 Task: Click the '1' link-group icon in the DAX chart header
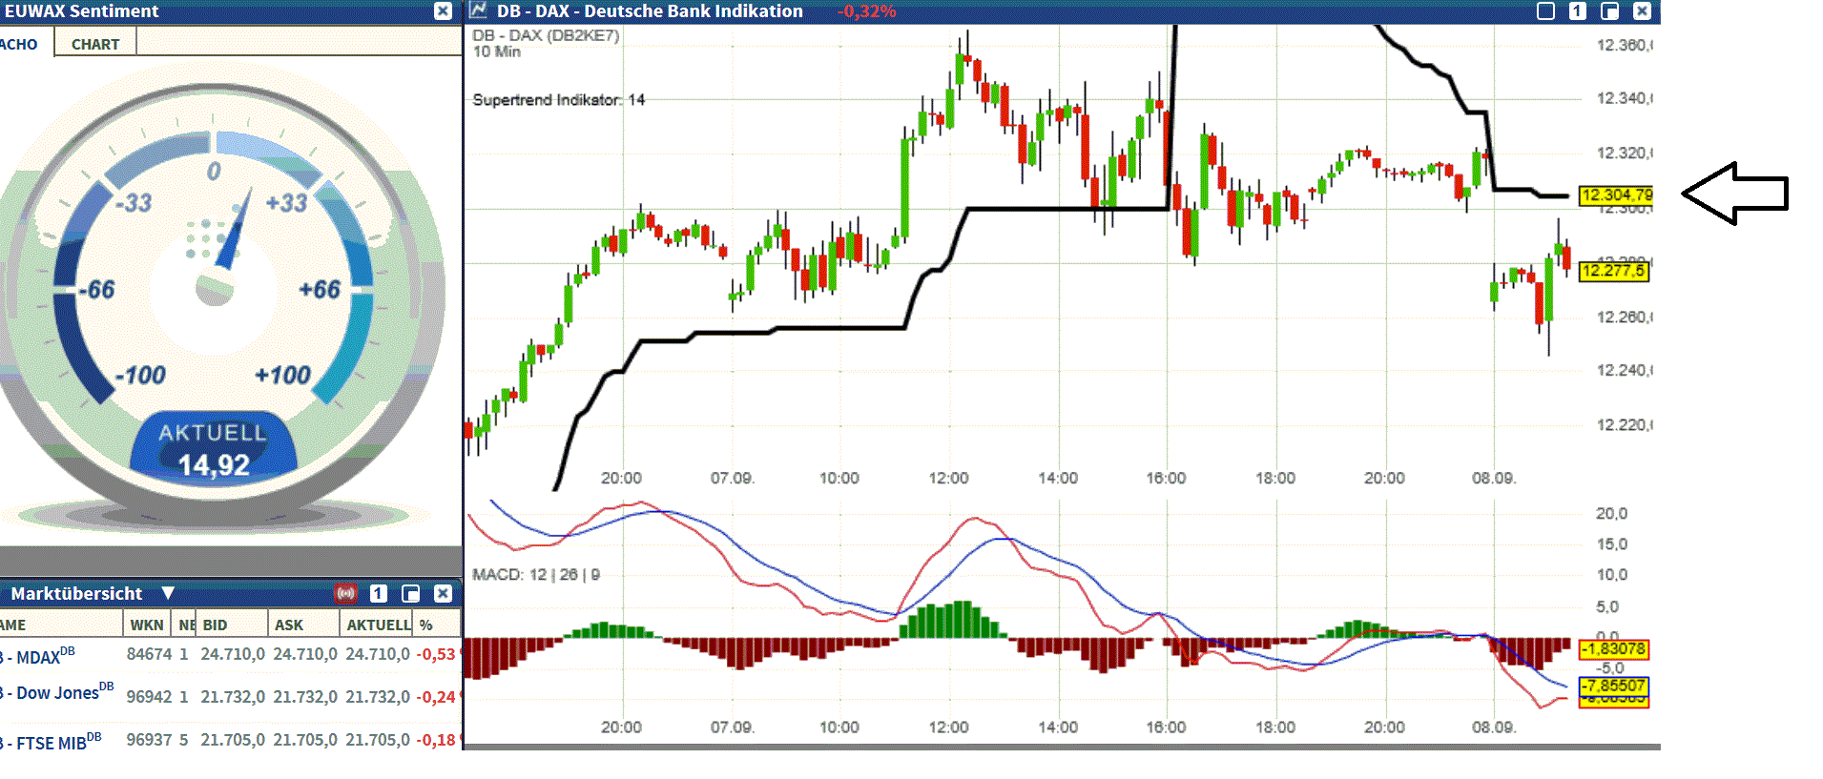tap(1578, 10)
